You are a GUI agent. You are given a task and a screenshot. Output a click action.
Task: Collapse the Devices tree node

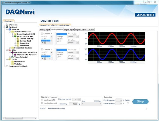[7, 30]
